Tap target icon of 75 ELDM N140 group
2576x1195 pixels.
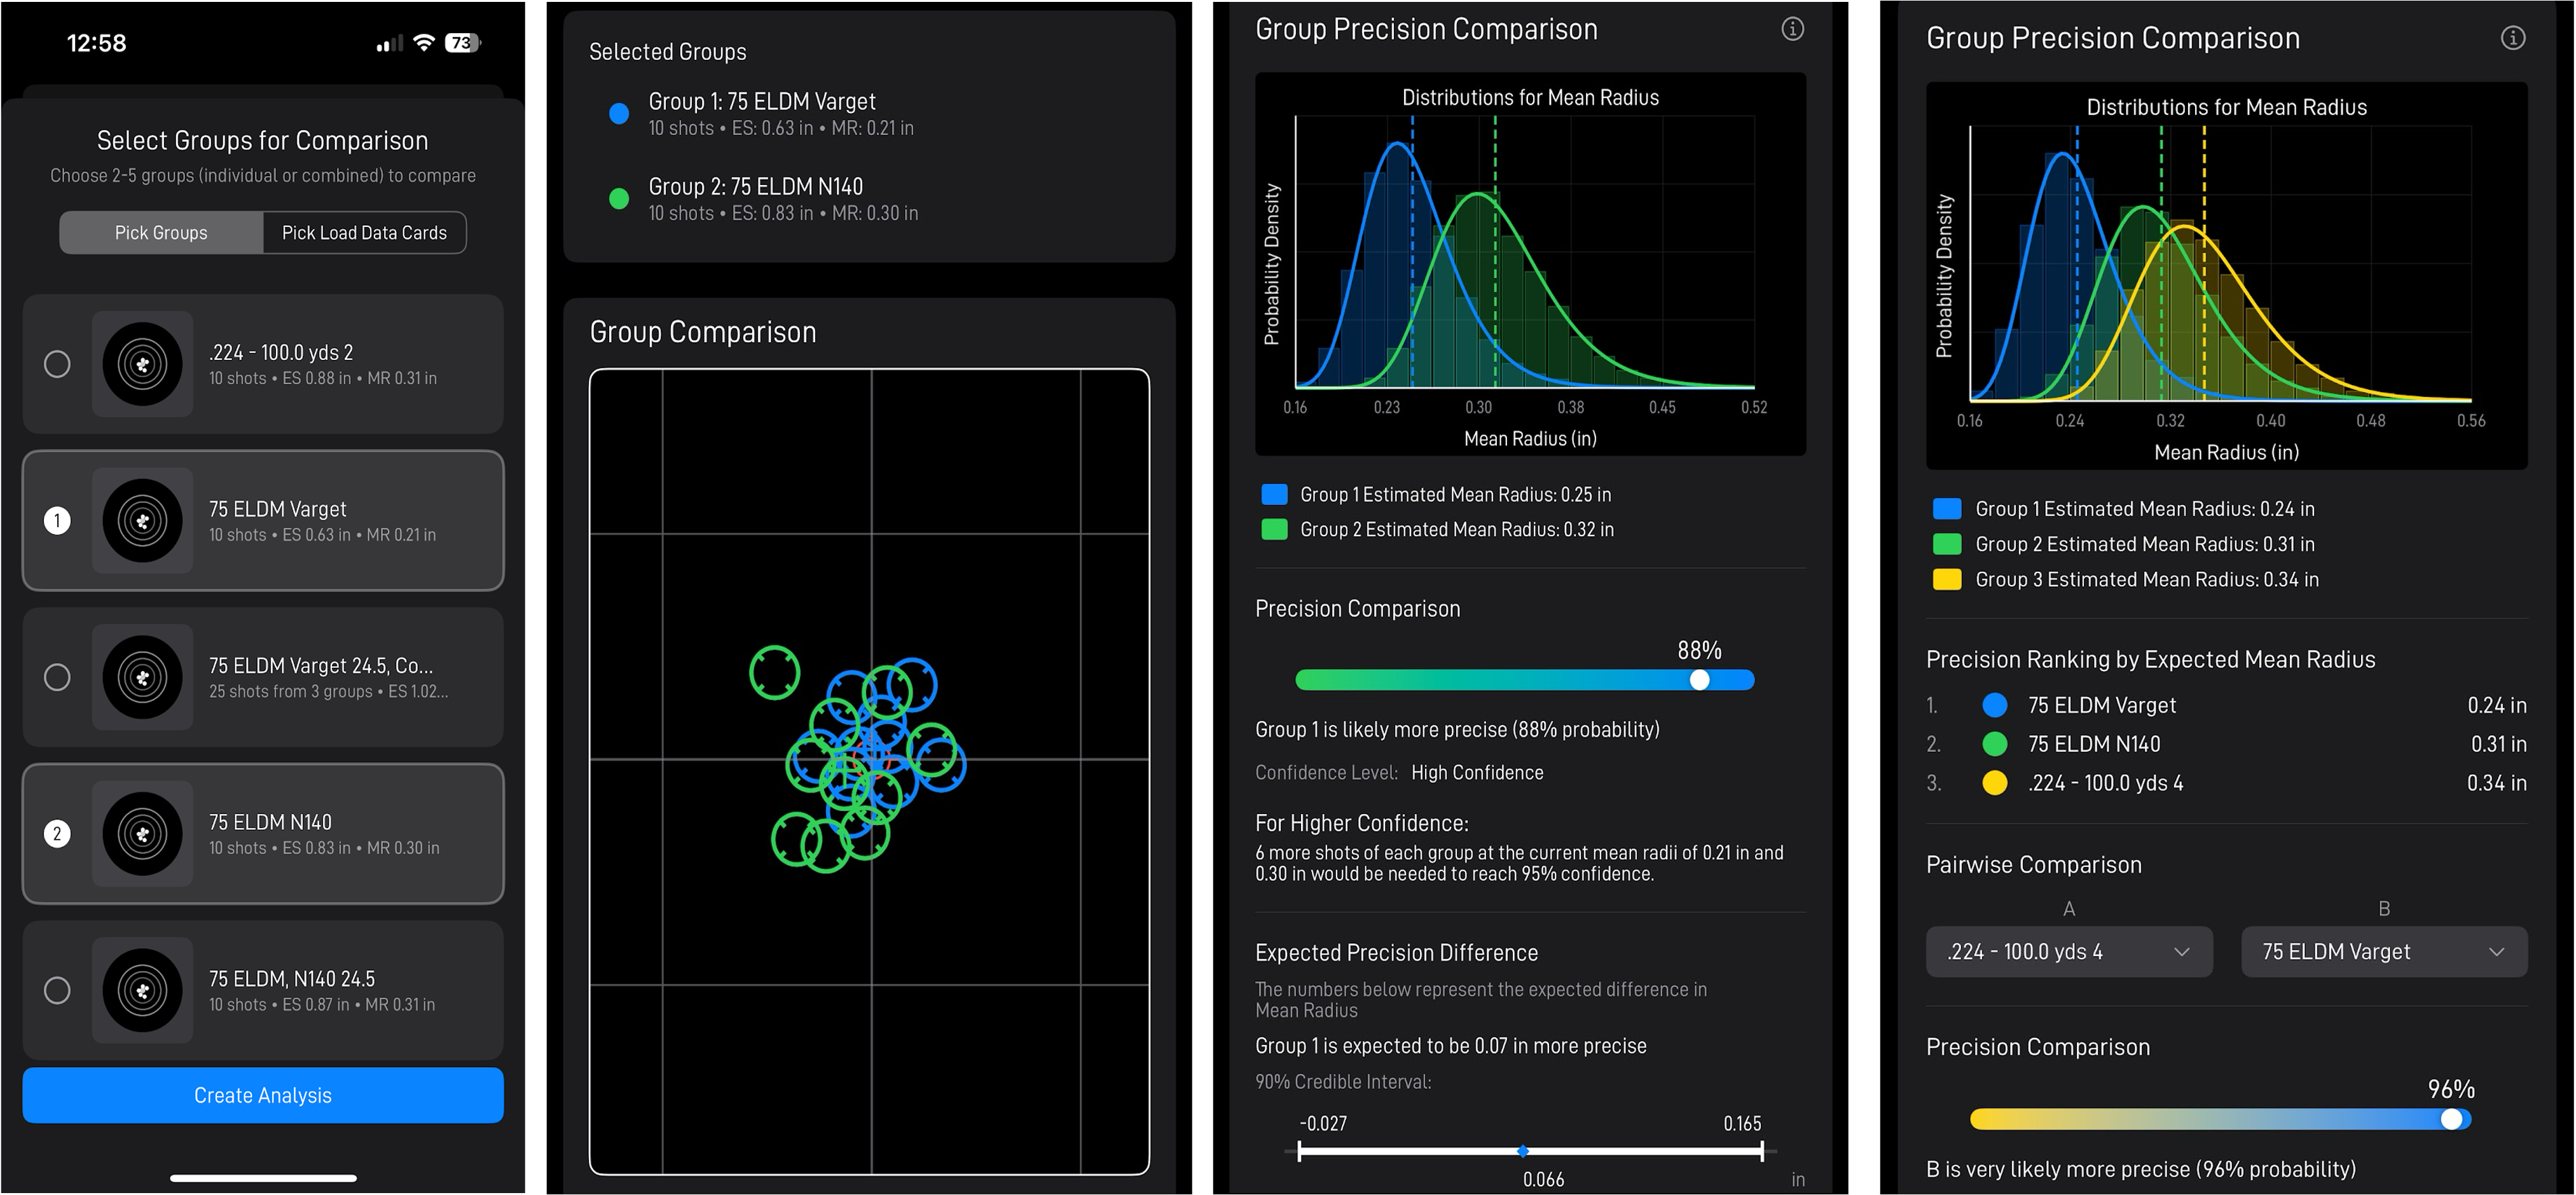(142, 833)
